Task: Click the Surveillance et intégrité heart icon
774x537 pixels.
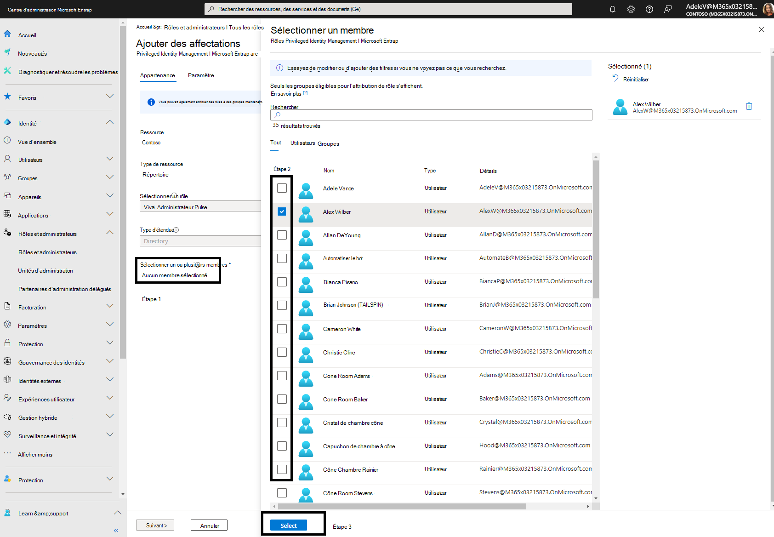Action: 7,434
